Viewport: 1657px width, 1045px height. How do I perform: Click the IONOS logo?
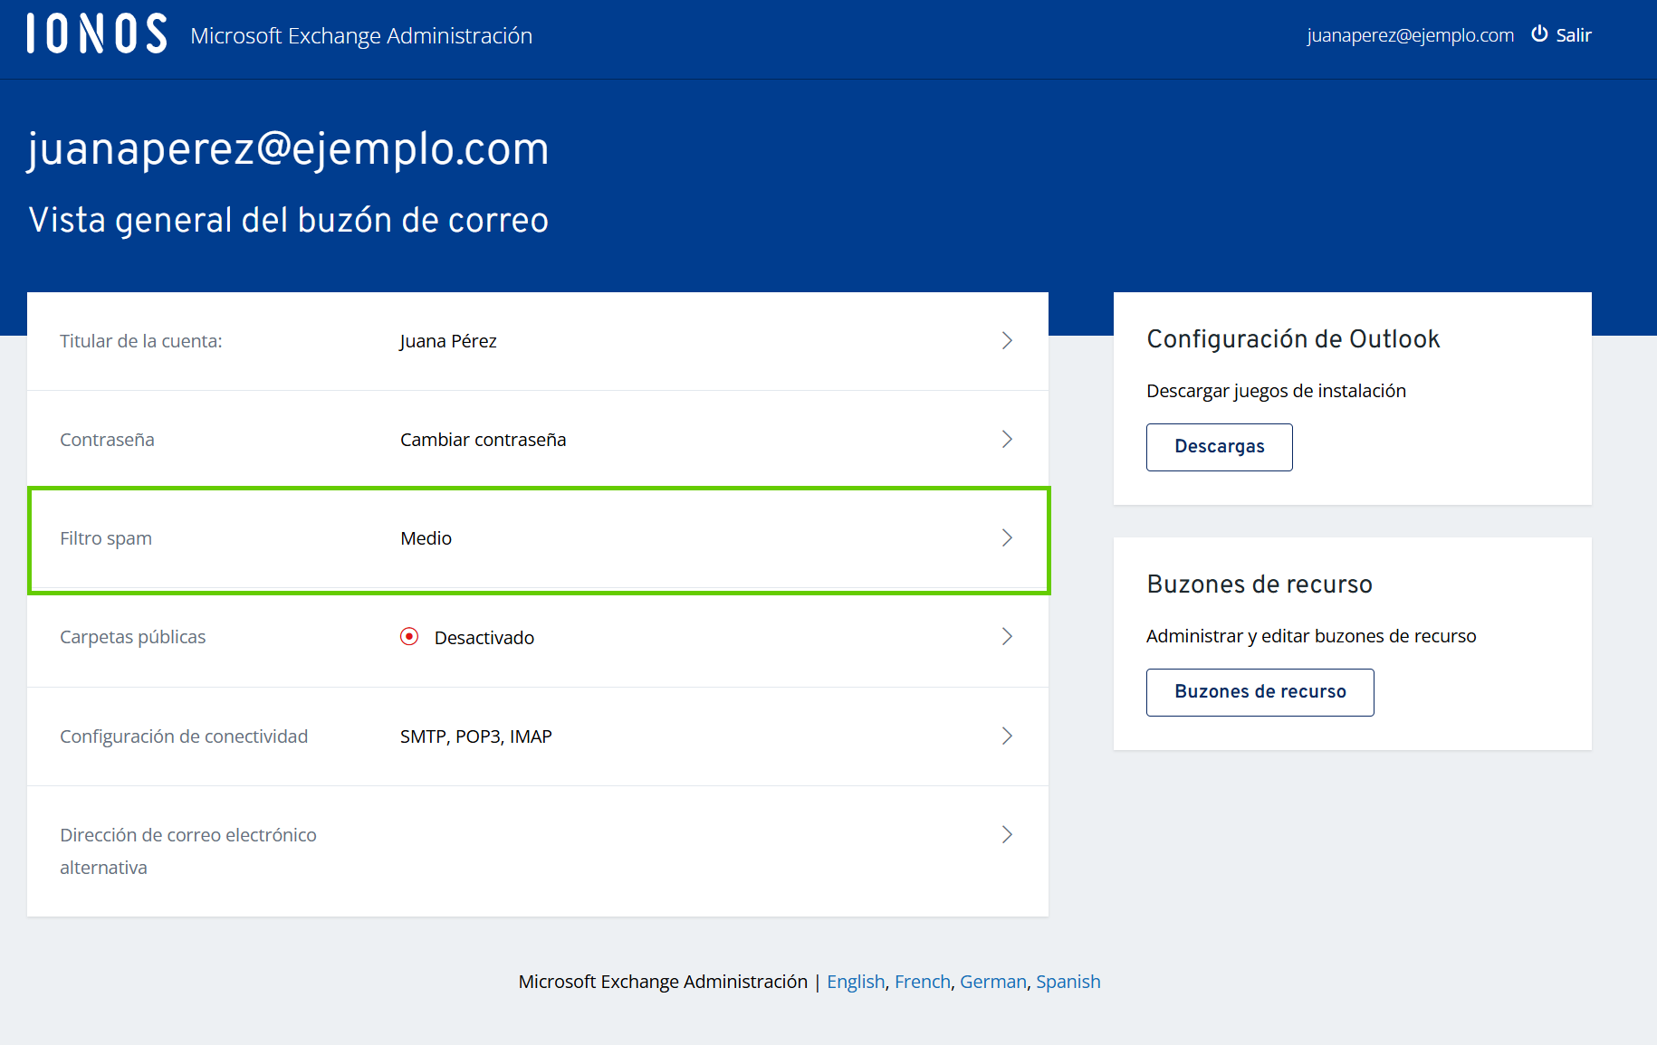pos(94,34)
